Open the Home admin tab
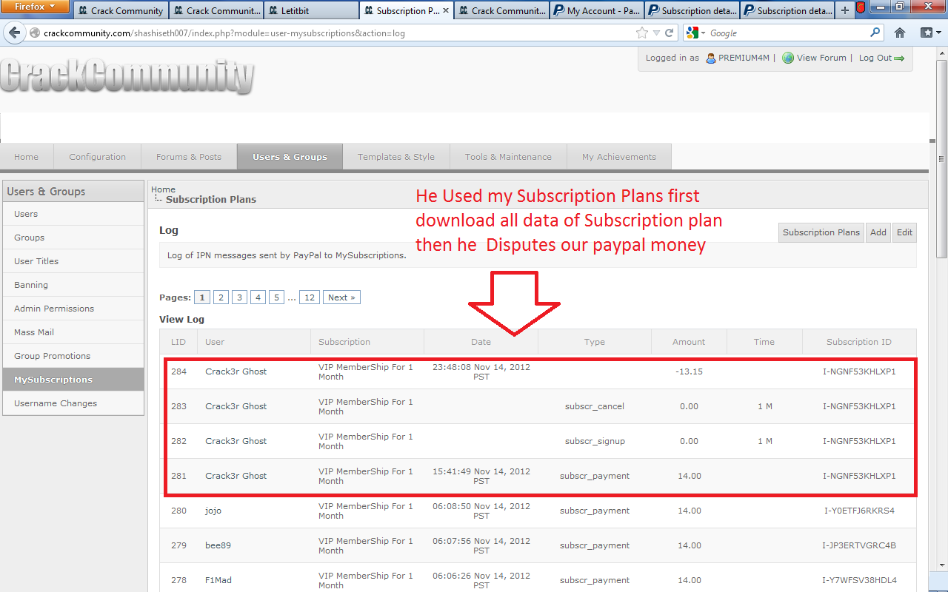The height and width of the screenshot is (592, 948). click(x=27, y=157)
